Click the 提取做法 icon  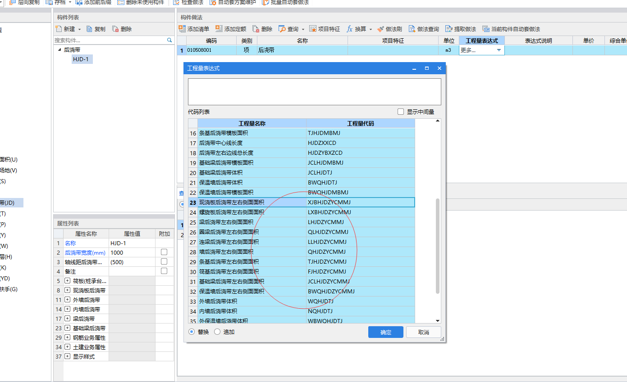(449, 29)
